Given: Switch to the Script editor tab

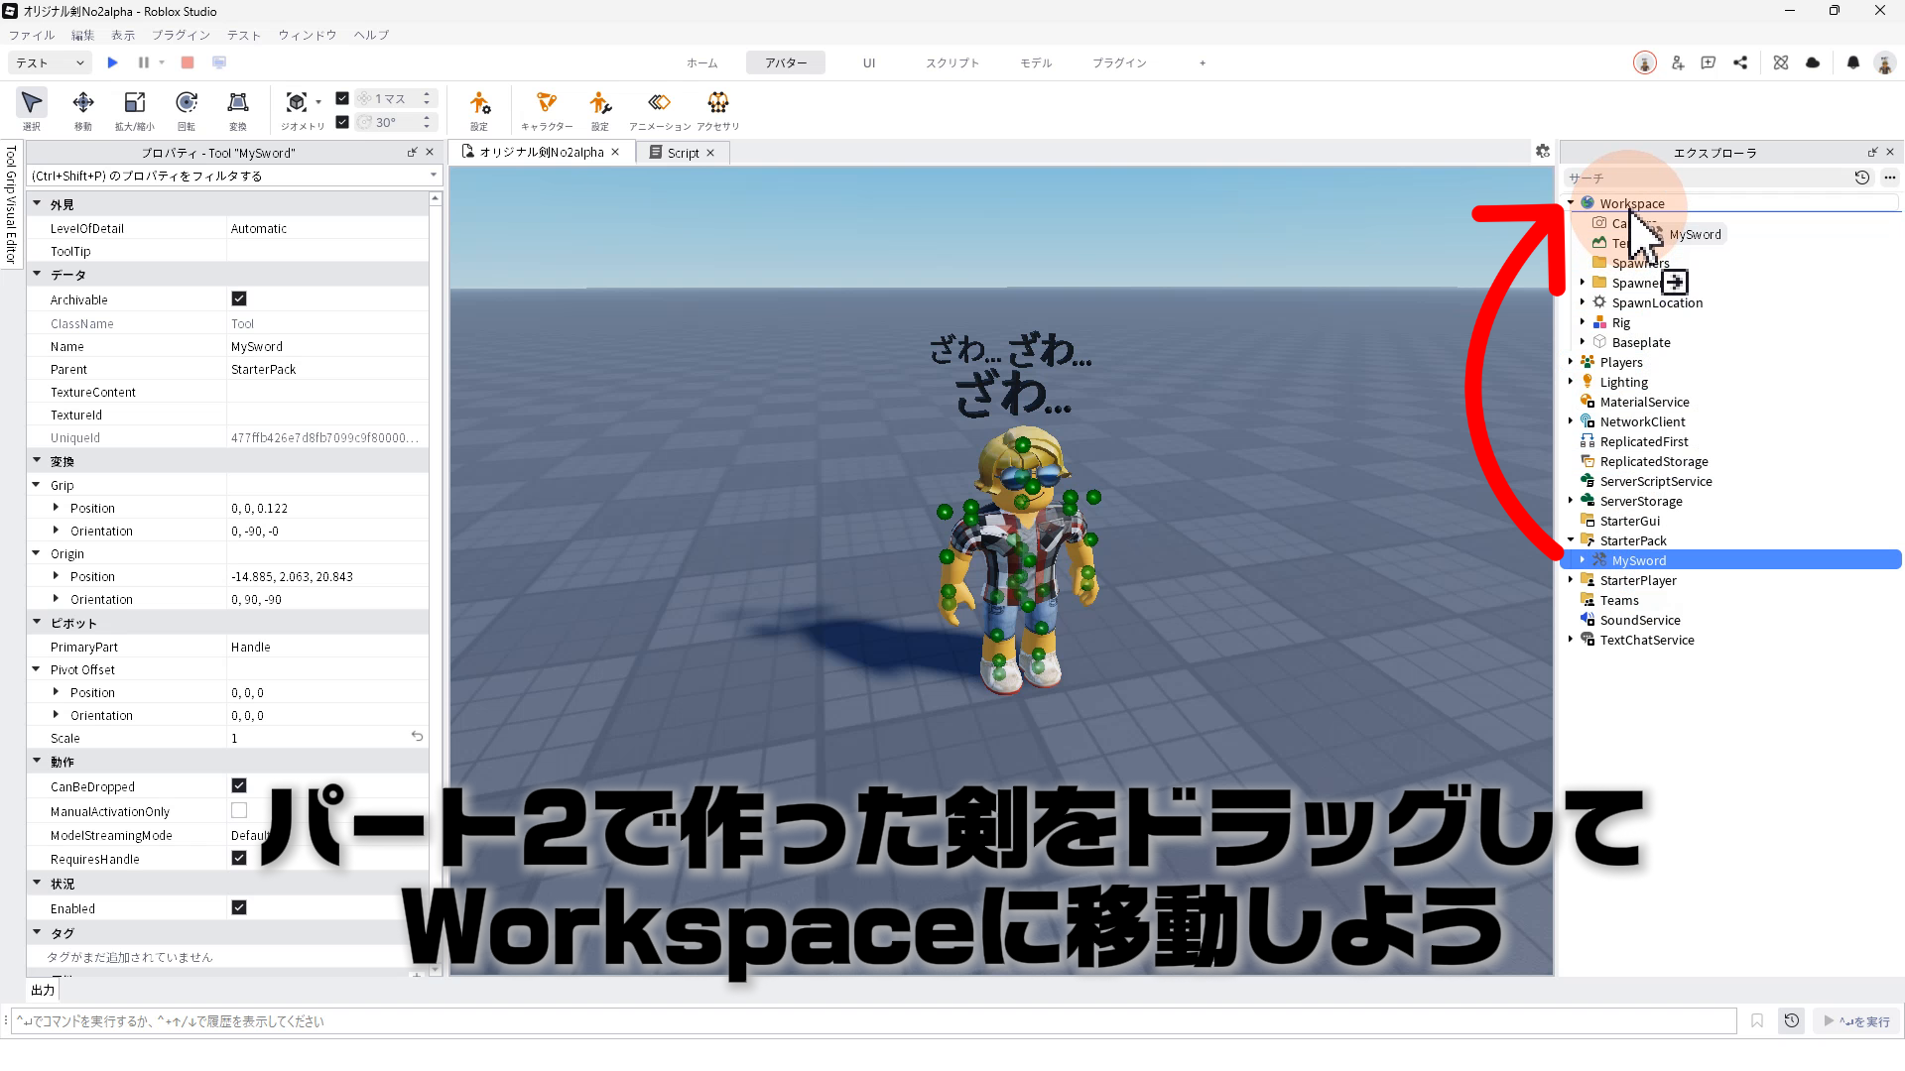Looking at the screenshot, I should coord(682,153).
